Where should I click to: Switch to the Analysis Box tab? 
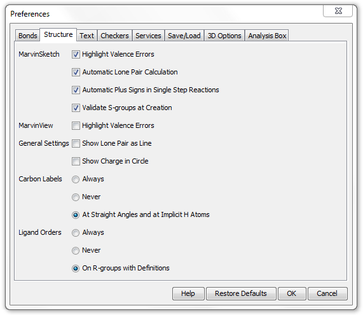pyautogui.click(x=267, y=36)
